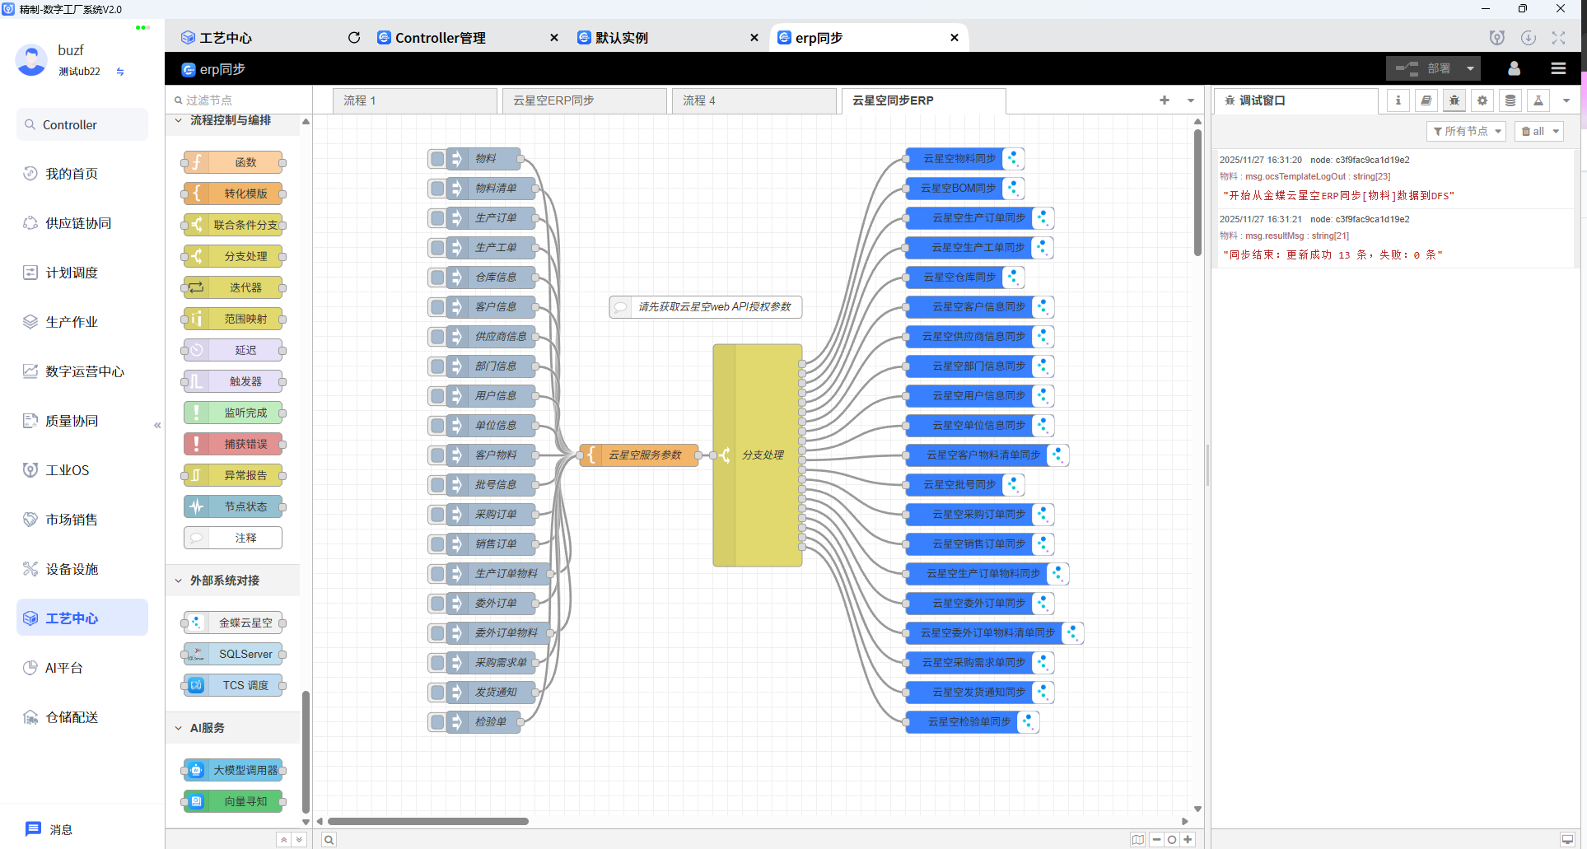
Task: Collapse the 外部系统对接 palette category
Action: [179, 581]
